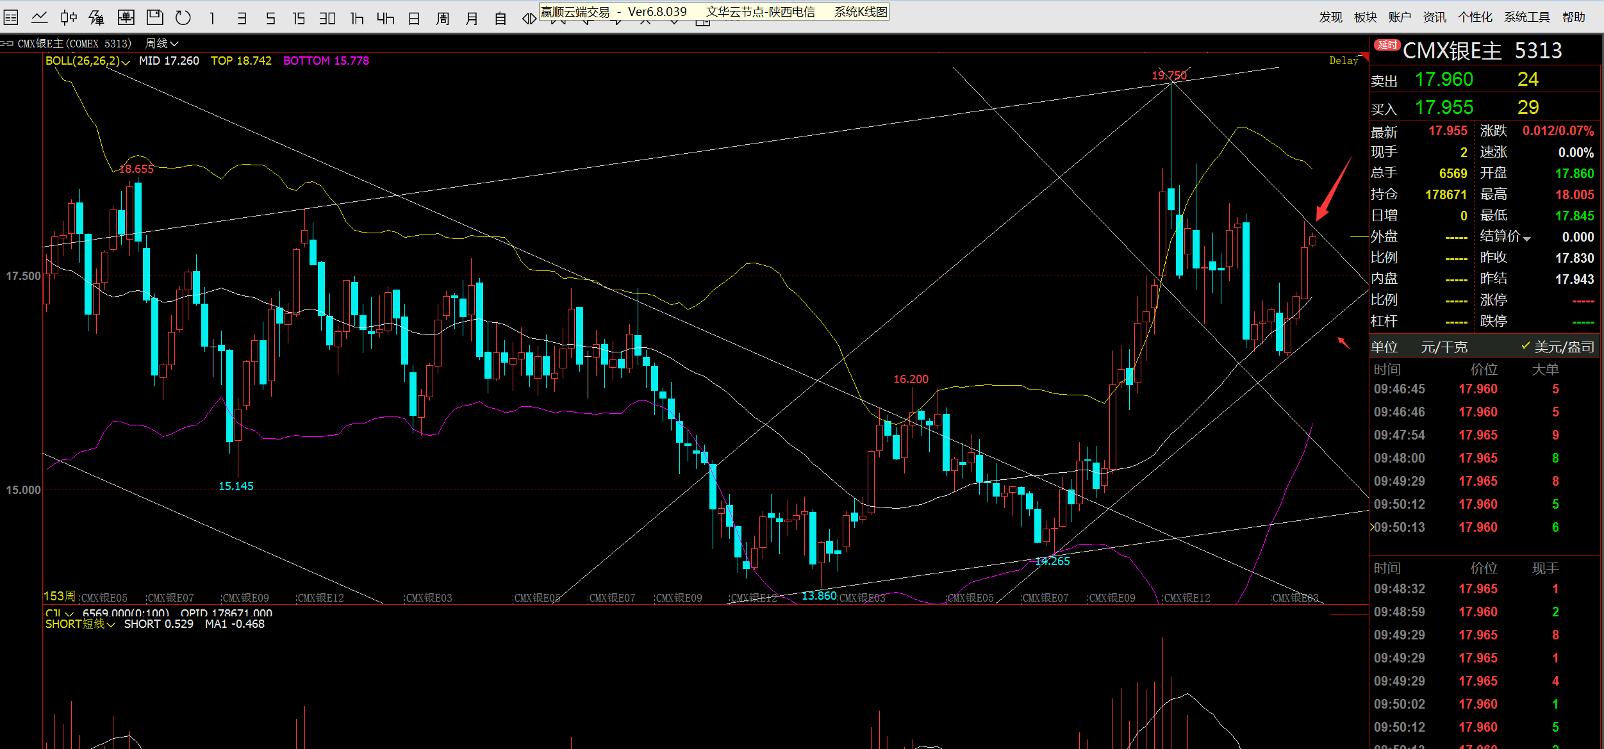Switch to 4h period chart
This screenshot has width=1604, height=749.
385,18
